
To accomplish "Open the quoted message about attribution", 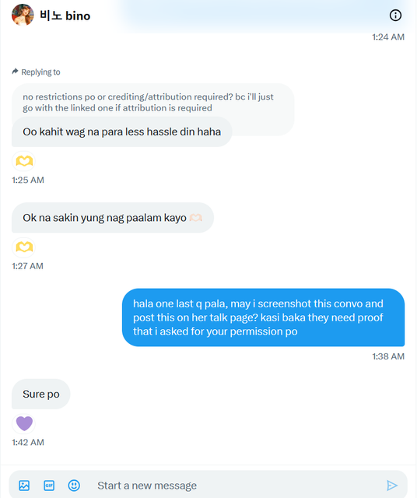I will coord(152,102).
